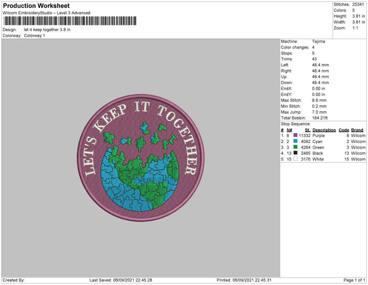
Task: Click stitch count '2485' in Black row
Action: 305,153
